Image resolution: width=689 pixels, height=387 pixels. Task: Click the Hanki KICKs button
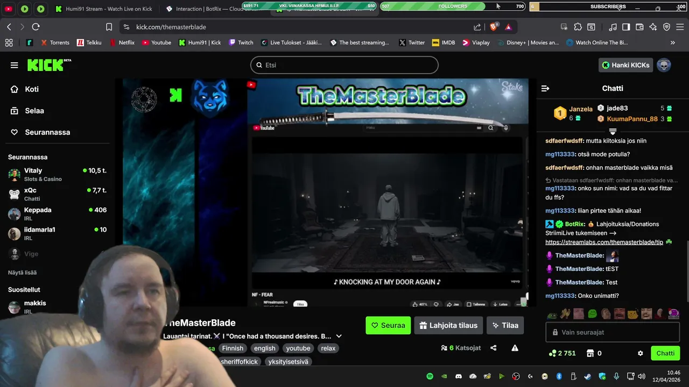[x=625, y=65]
